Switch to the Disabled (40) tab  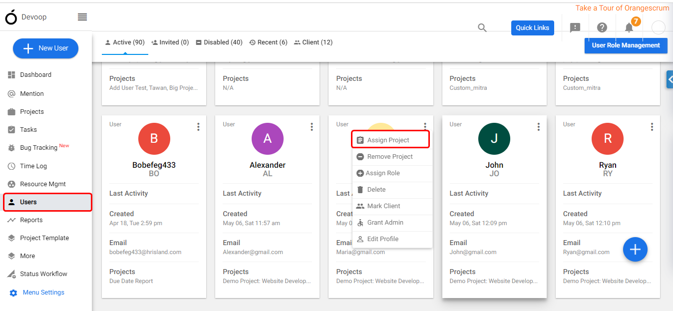219,42
